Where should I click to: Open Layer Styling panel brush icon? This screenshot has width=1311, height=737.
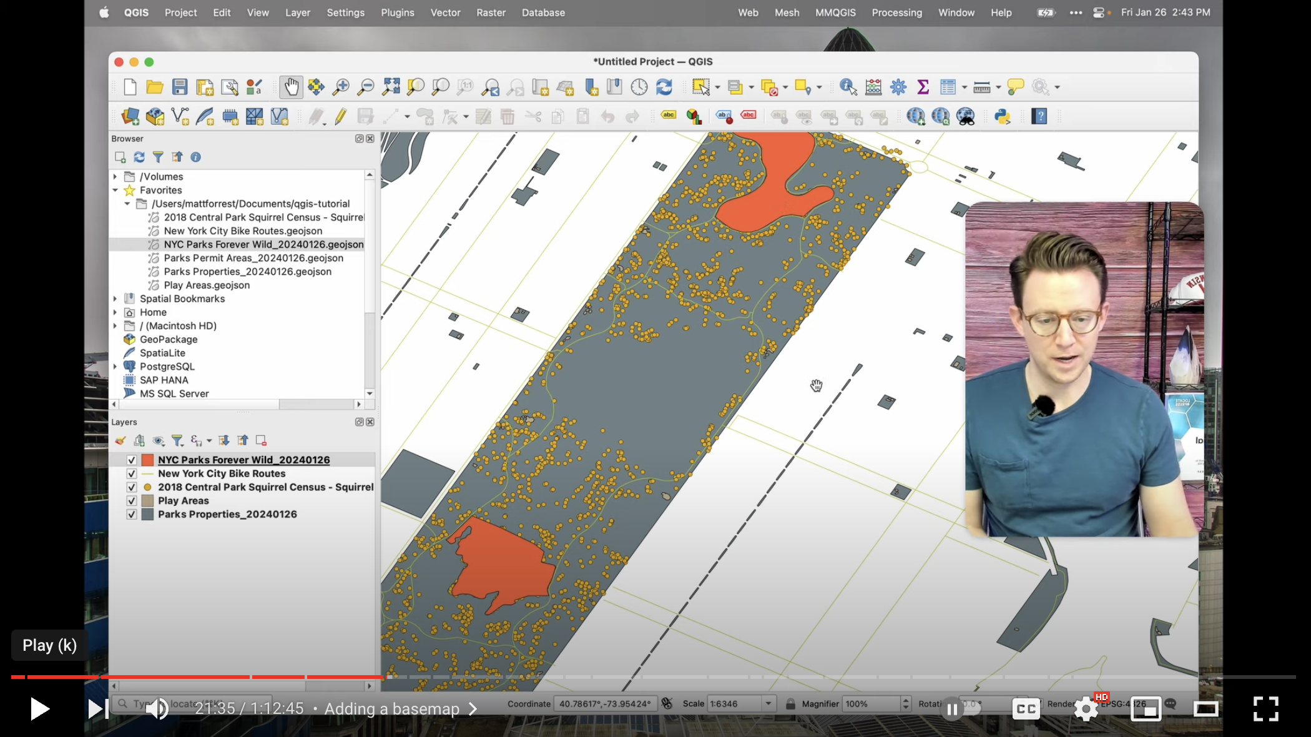click(120, 440)
